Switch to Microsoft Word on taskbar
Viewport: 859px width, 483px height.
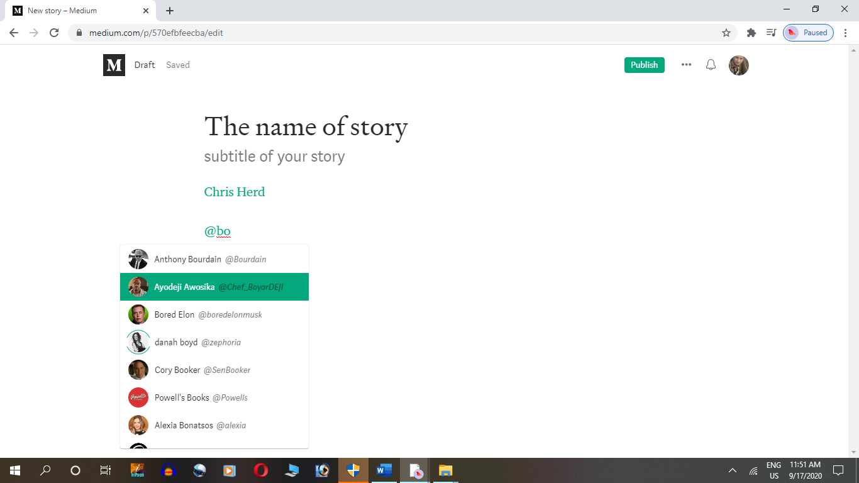(x=384, y=470)
